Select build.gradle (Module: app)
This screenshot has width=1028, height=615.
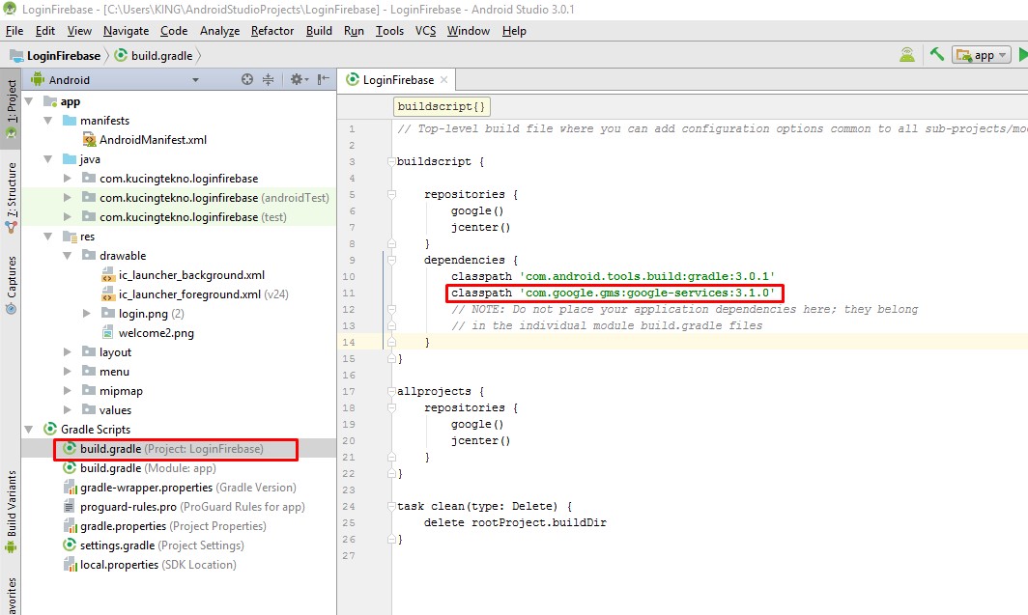[140, 467]
